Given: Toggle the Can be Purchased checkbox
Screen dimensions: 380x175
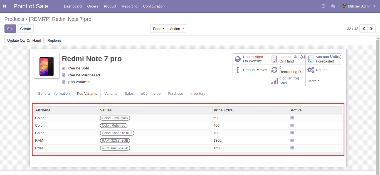Looking at the screenshot, I should click(x=64, y=75).
